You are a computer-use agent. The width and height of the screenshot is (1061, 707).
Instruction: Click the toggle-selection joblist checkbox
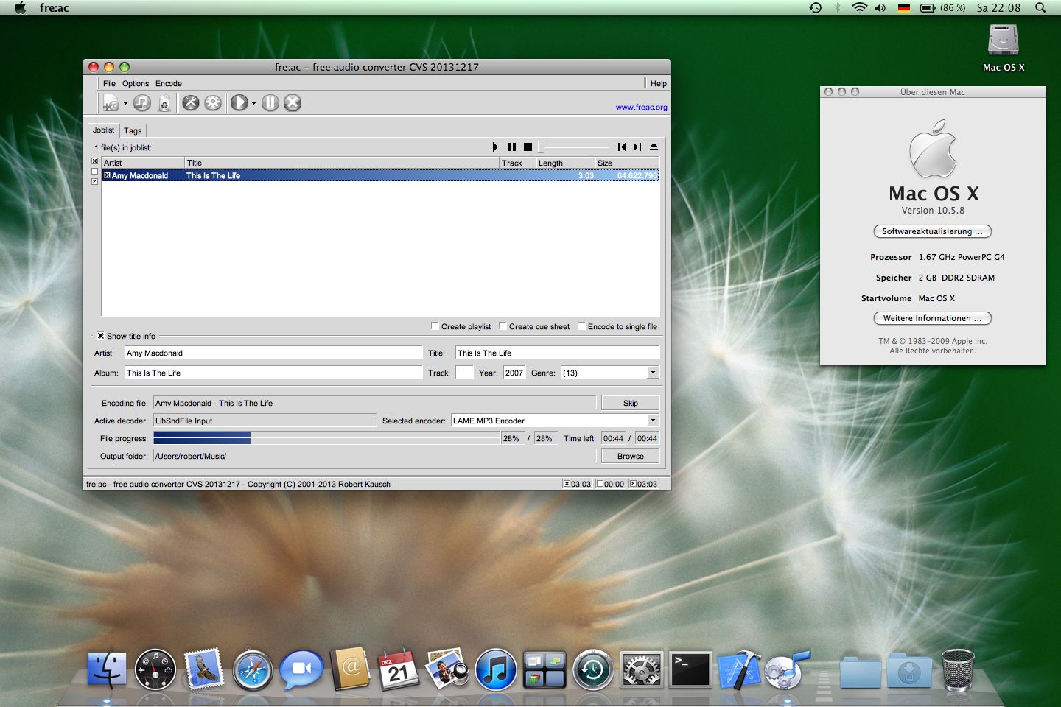pyautogui.click(x=94, y=181)
